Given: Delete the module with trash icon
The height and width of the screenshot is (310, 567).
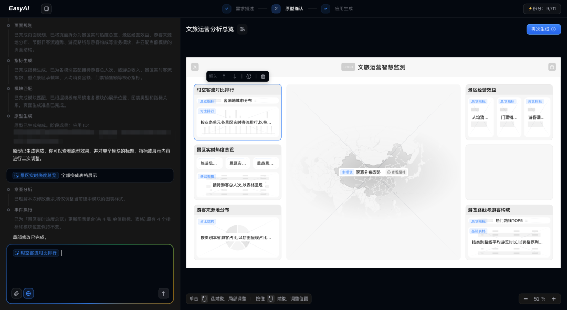Looking at the screenshot, I should (x=263, y=76).
